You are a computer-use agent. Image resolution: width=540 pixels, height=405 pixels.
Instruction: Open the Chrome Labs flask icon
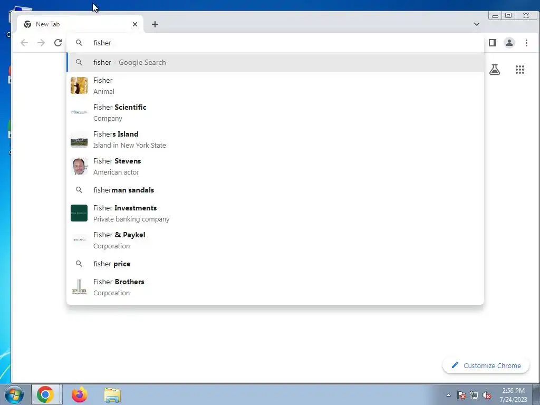click(495, 70)
